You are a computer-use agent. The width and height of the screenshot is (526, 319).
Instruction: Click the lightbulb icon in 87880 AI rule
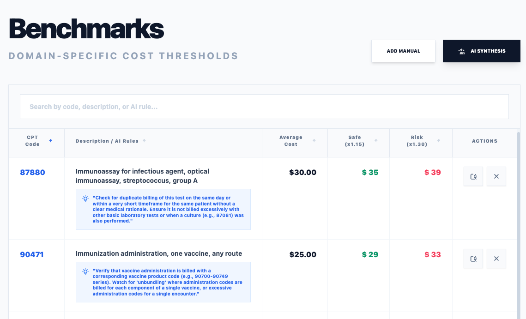point(85,199)
